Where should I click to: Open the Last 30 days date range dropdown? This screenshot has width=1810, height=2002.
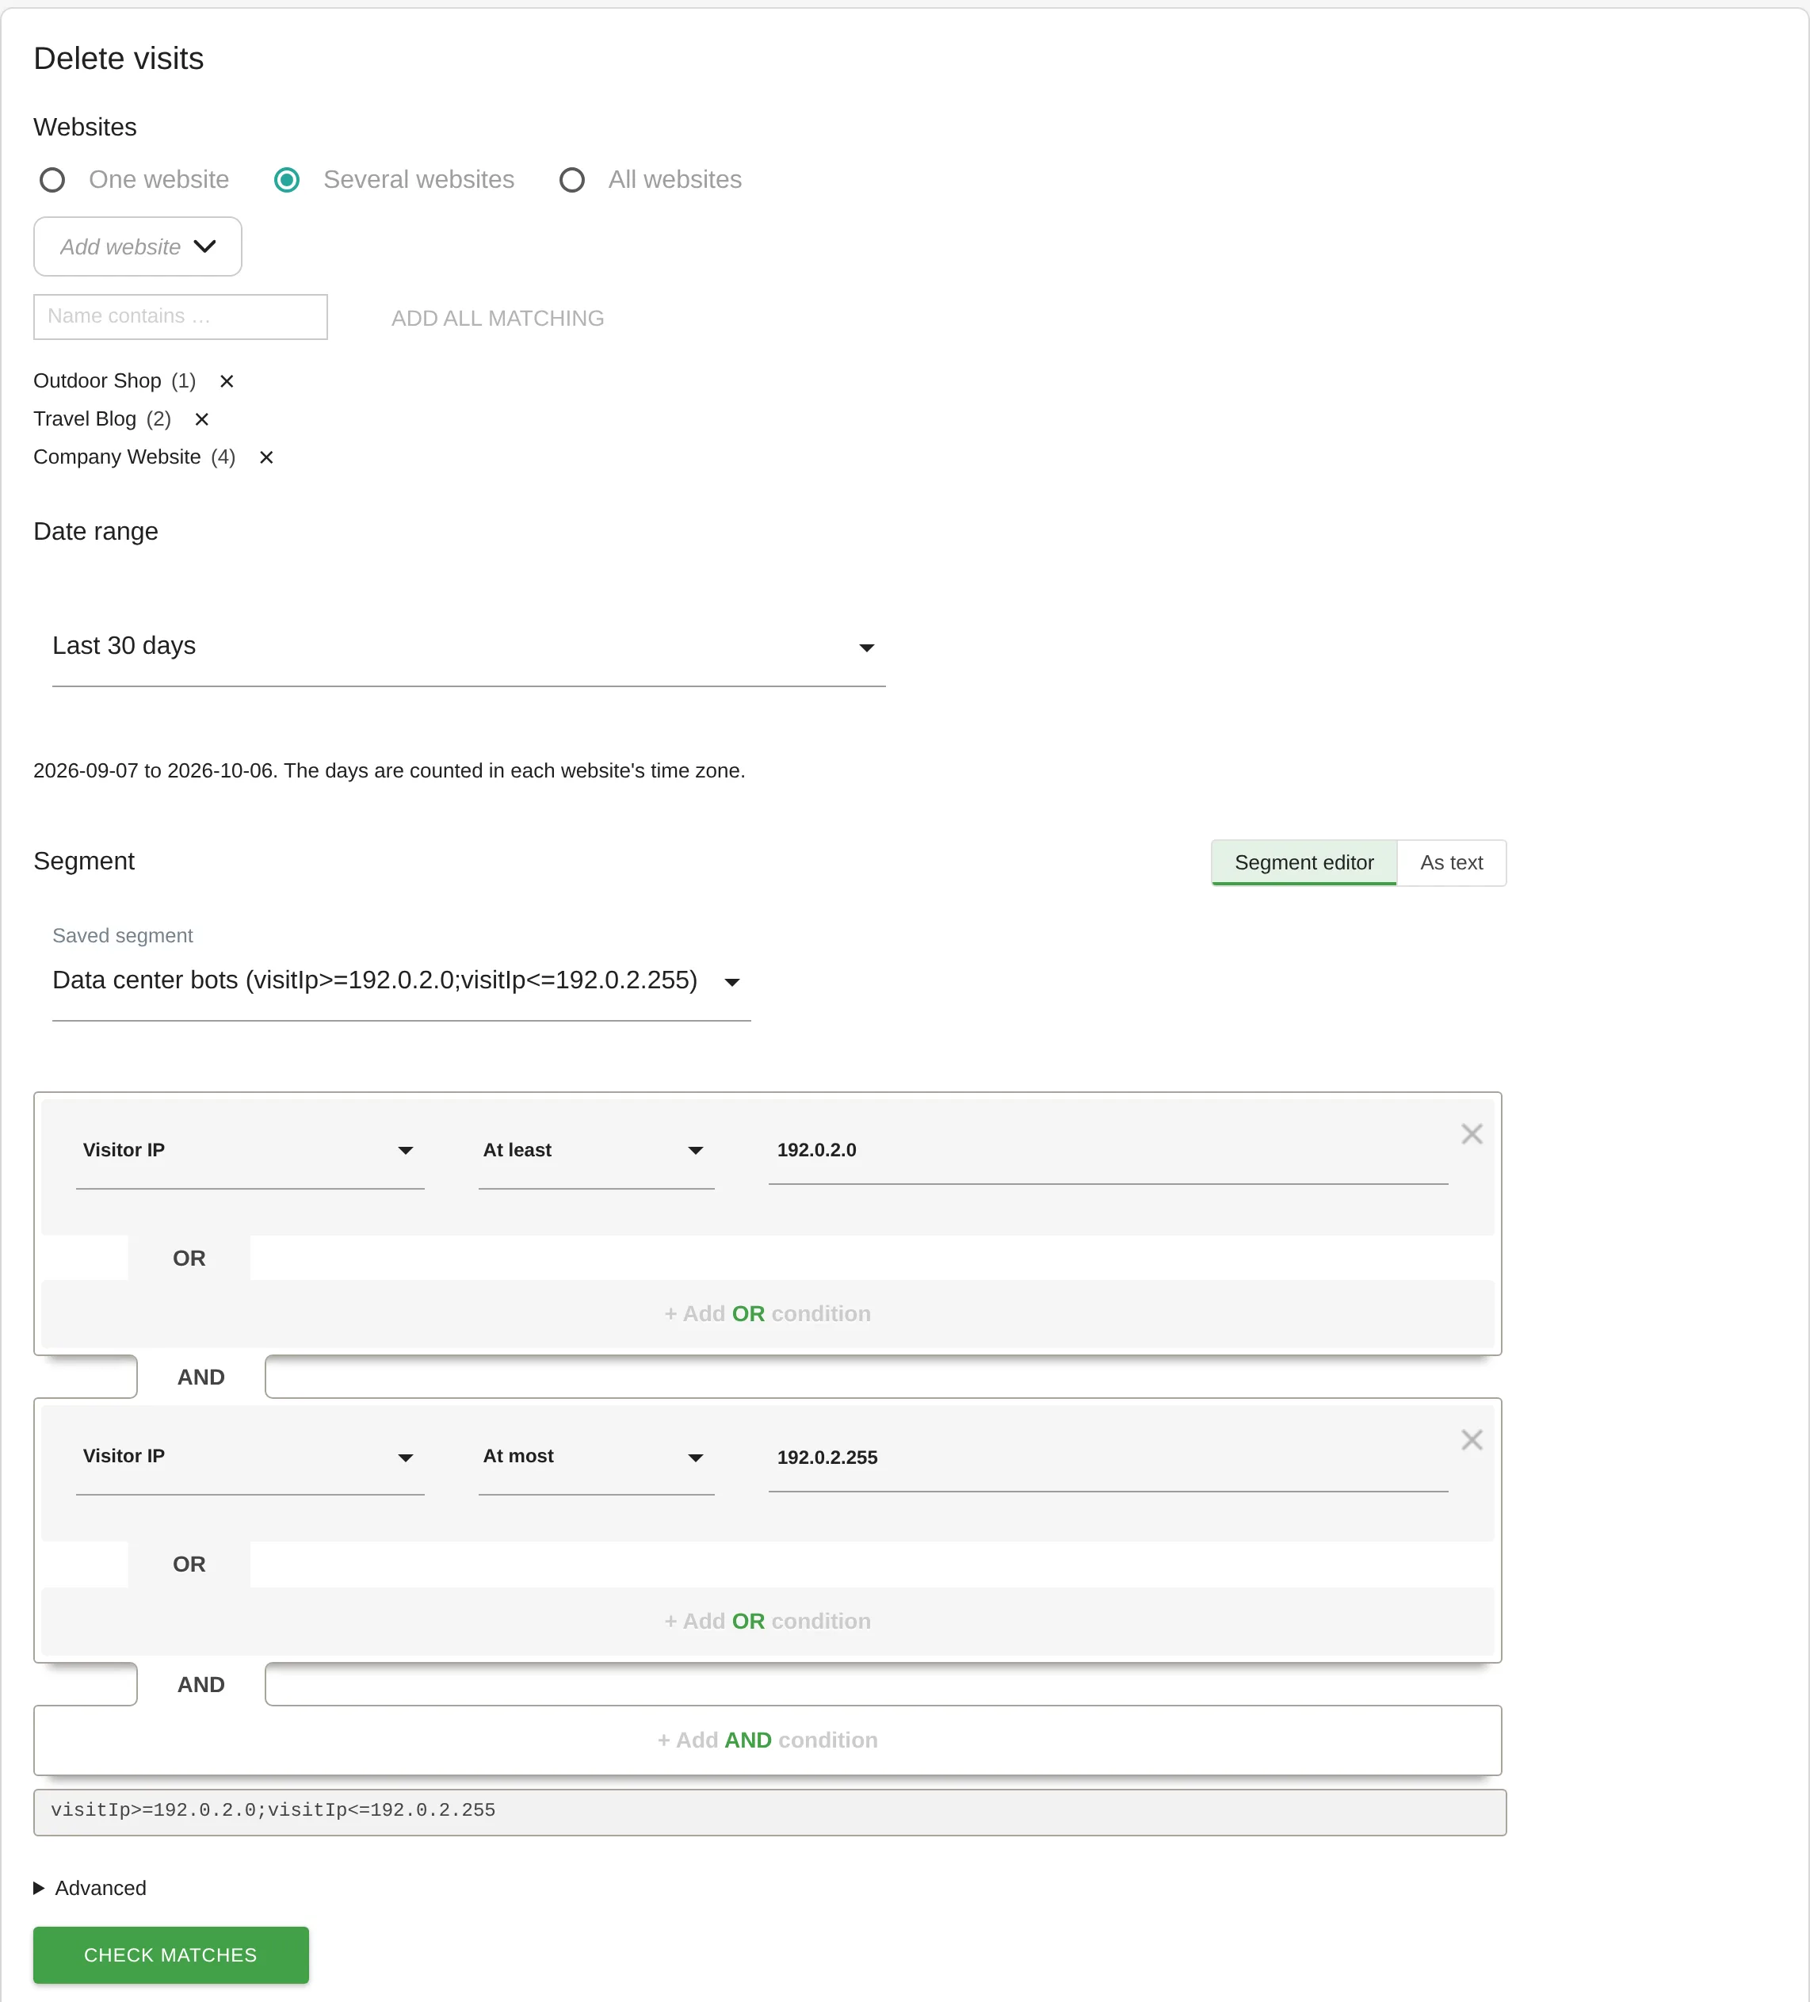468,647
